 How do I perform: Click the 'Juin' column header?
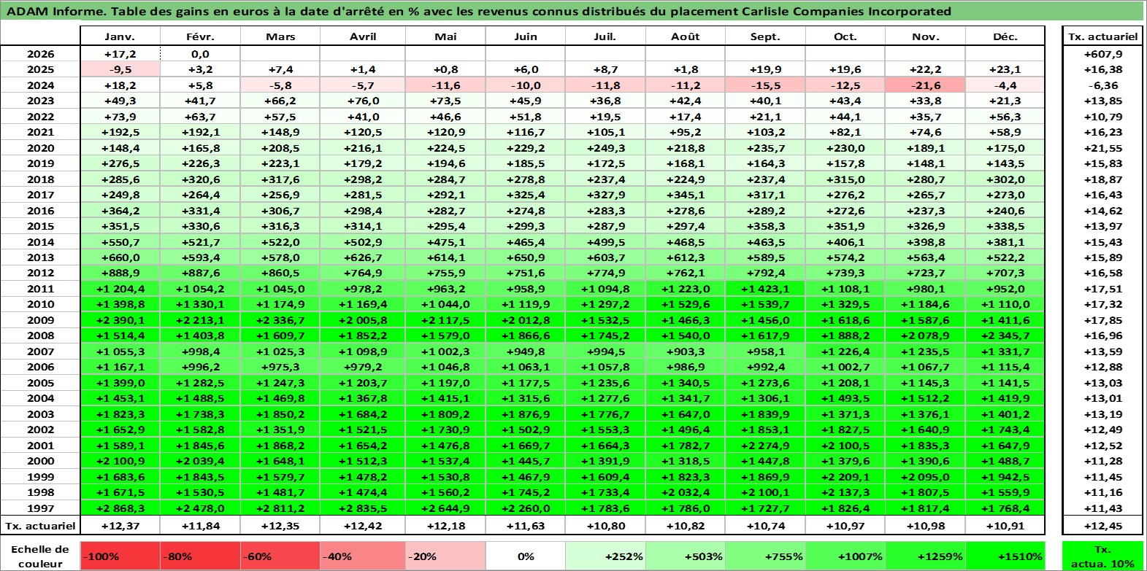526,36
